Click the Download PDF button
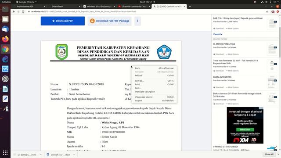 click(63, 21)
